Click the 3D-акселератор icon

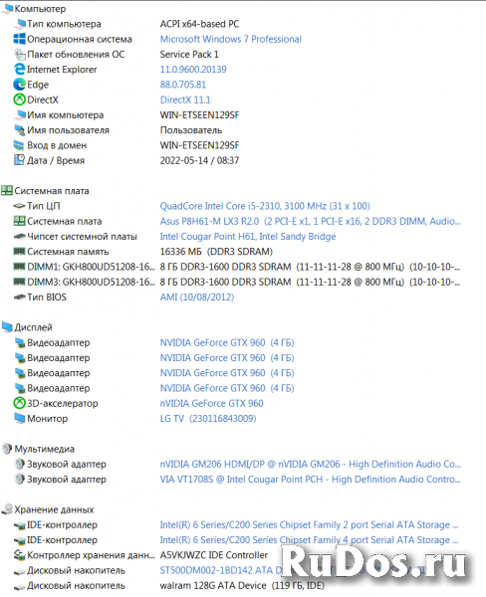20,403
